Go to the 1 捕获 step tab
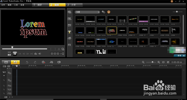Viewport: 187px width, 100px height. (x=40, y=5)
